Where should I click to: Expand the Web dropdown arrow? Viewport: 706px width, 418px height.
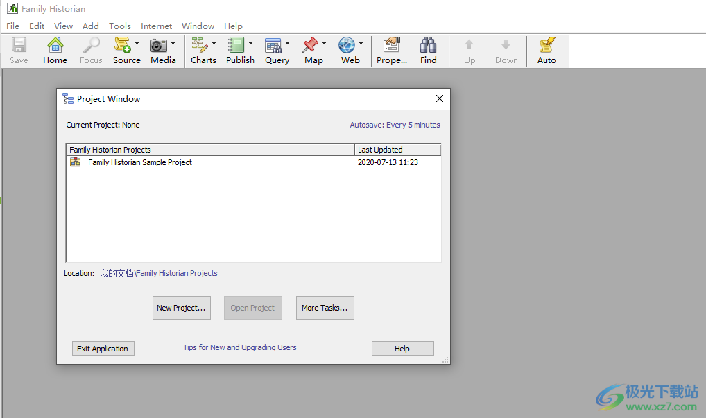click(361, 43)
